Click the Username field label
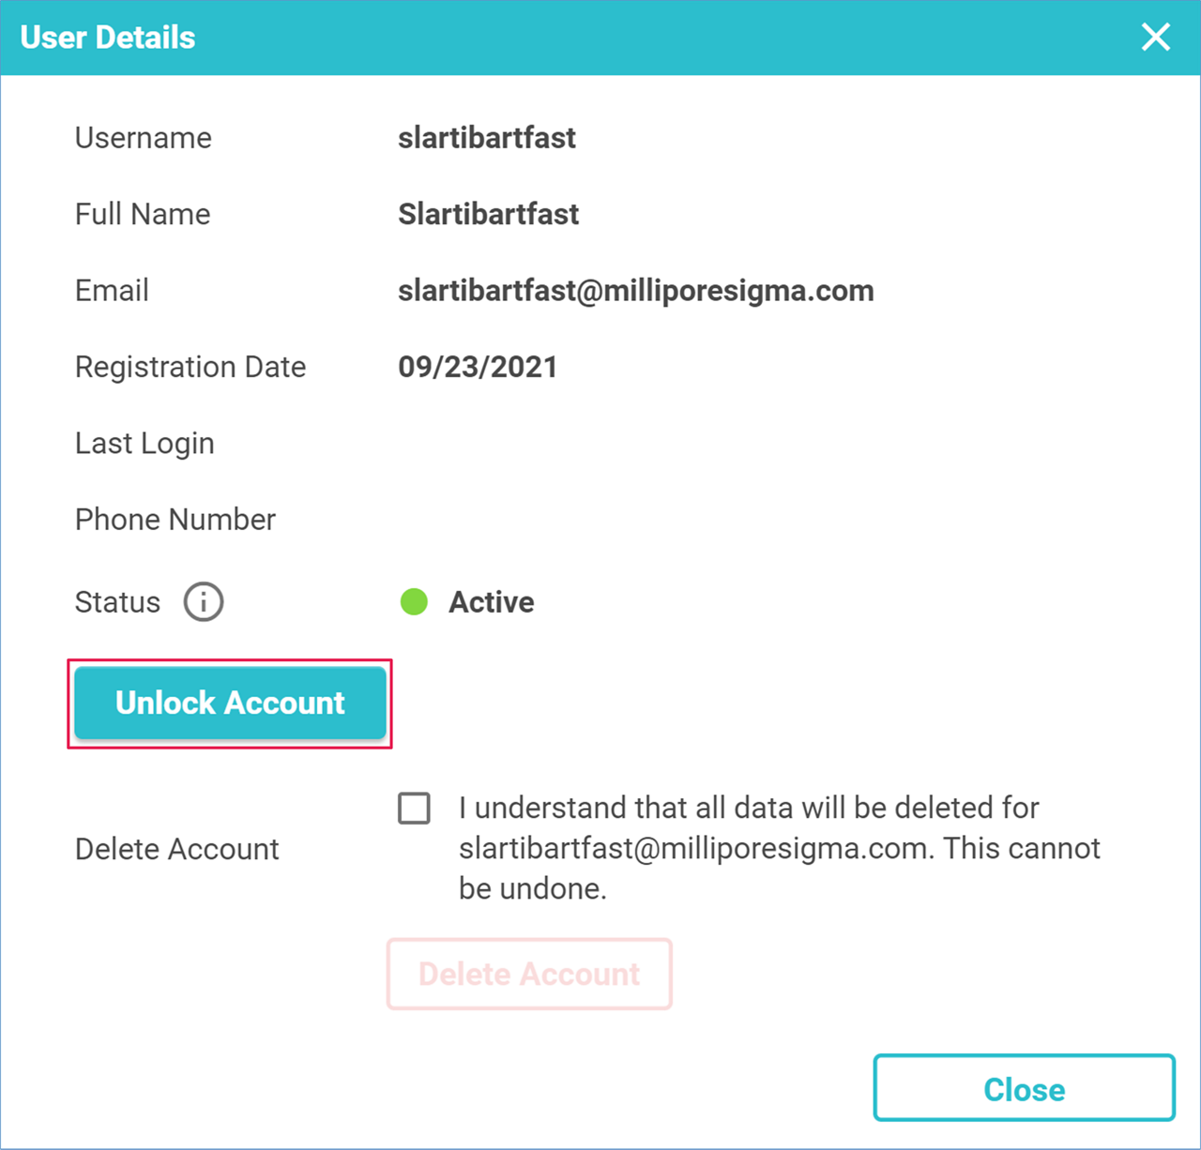 point(144,138)
